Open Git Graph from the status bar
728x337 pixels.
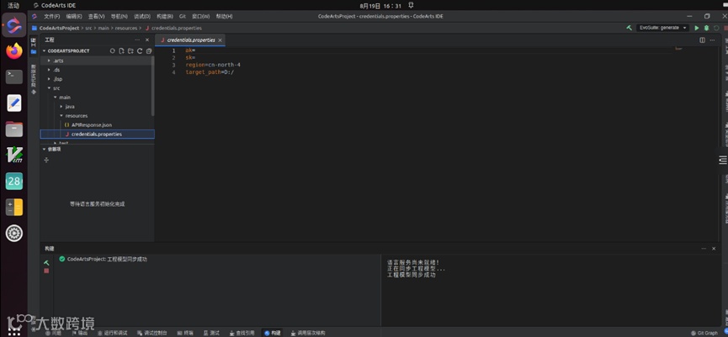(704, 333)
